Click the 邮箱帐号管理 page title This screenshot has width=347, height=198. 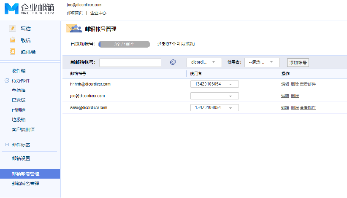click(101, 29)
